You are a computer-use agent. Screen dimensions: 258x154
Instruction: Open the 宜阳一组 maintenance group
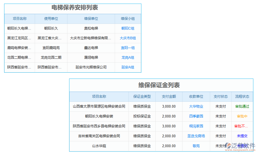point(128,48)
